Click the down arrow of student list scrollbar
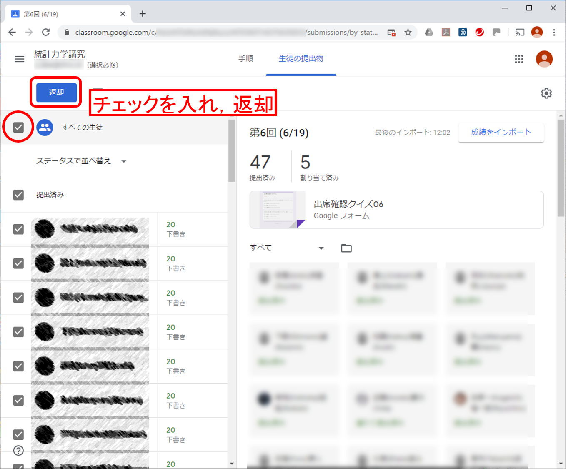The image size is (566, 469). coord(232,464)
